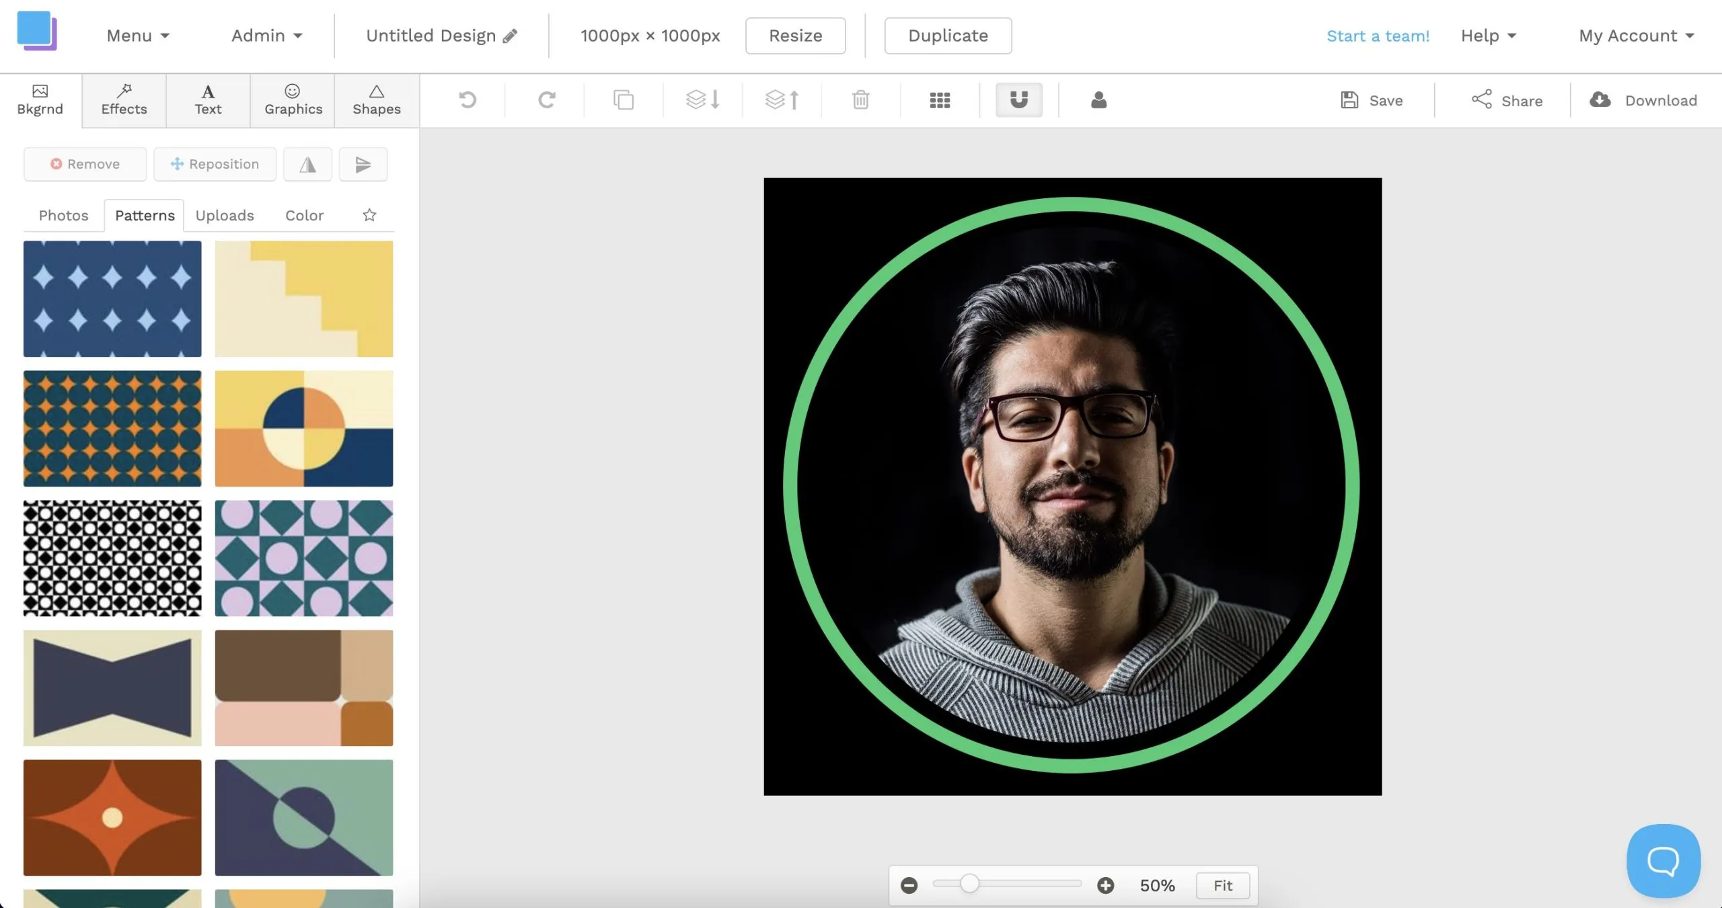The width and height of the screenshot is (1722, 908).
Task: Switch to the Uploads tab
Action: coord(225,215)
